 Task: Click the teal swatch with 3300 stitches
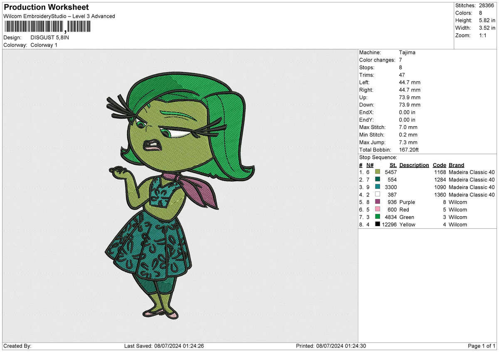pos(378,187)
